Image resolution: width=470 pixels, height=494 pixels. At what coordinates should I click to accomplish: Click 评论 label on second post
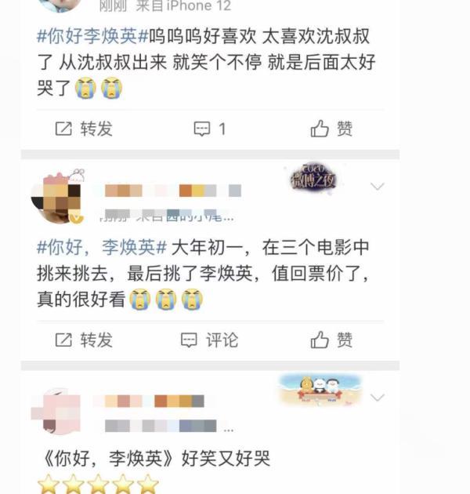pos(222,340)
